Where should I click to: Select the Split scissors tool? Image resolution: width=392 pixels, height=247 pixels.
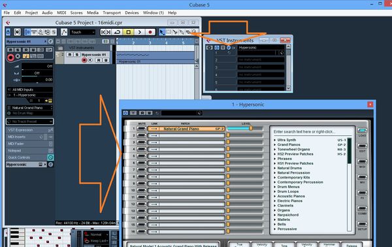(x=175, y=32)
